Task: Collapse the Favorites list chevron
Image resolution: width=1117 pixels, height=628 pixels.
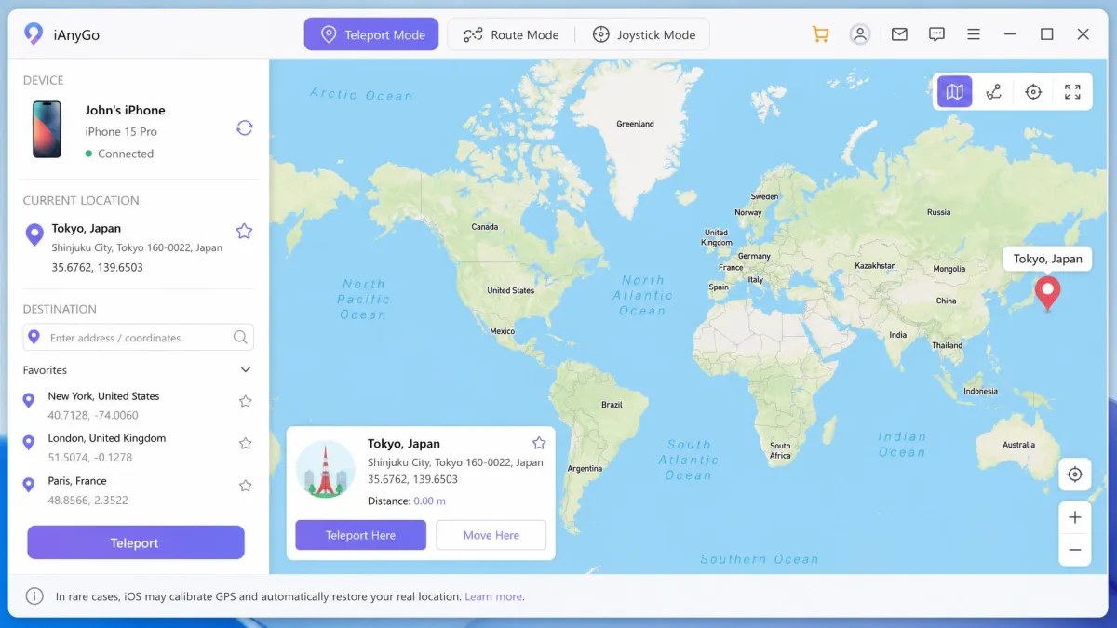Action: click(x=246, y=370)
